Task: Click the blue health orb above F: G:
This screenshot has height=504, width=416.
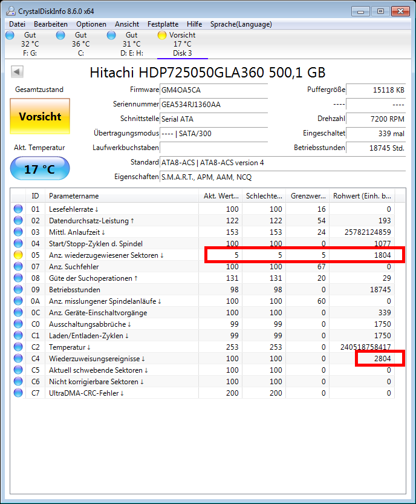Action: tap(10, 35)
